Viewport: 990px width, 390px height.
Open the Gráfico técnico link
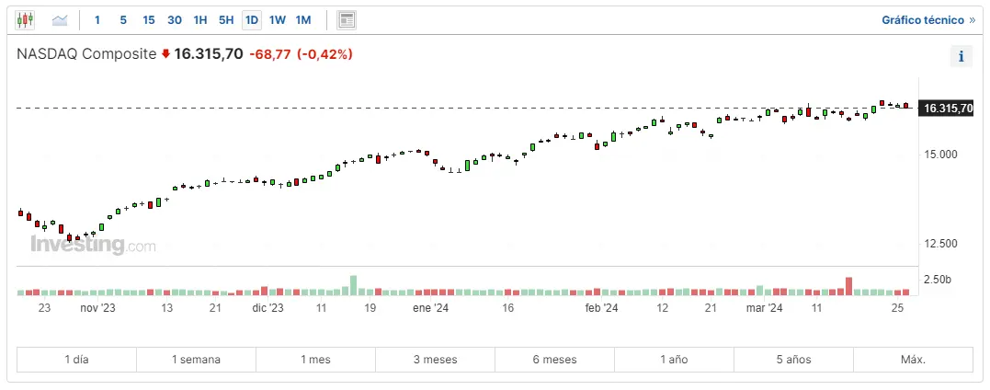tap(927, 19)
